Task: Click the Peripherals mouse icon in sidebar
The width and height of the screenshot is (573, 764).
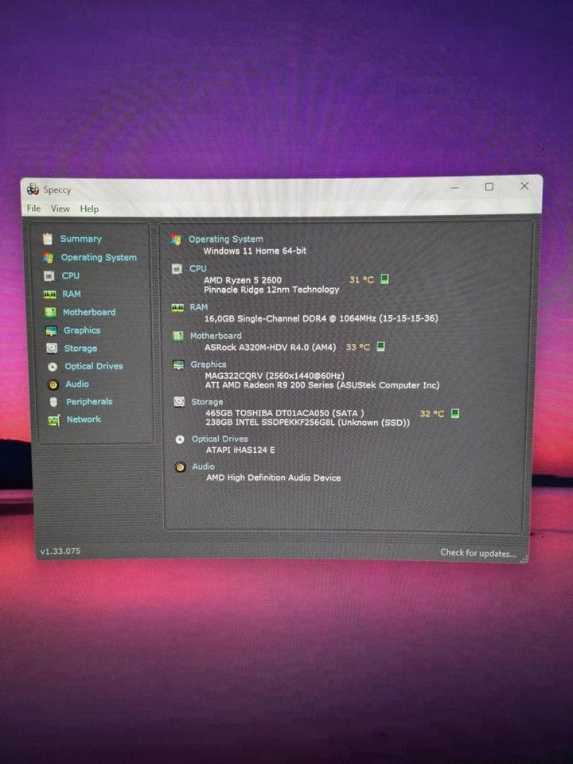Action: (x=53, y=401)
